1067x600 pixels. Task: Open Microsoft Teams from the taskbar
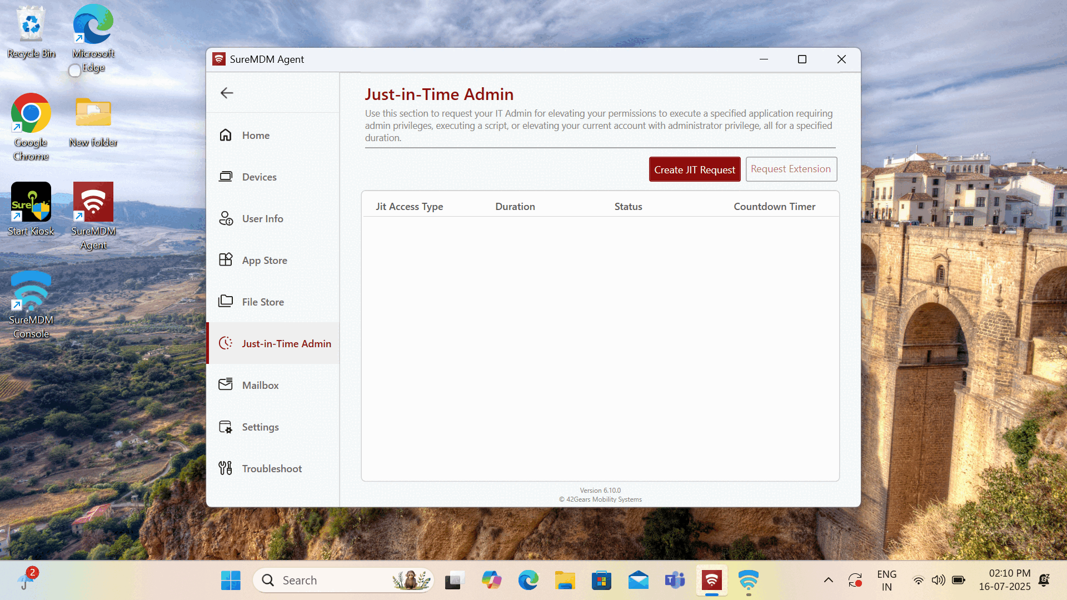point(675,579)
